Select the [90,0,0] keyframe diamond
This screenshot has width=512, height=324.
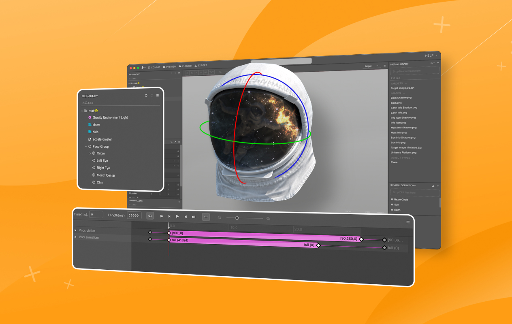(x=169, y=233)
